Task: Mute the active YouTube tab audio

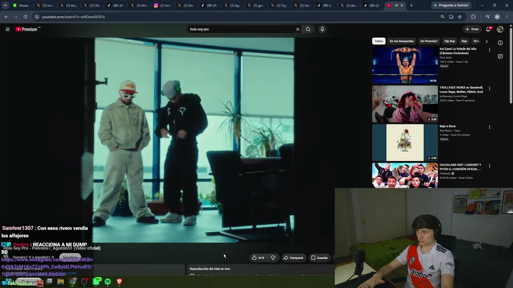Action: click(396, 6)
